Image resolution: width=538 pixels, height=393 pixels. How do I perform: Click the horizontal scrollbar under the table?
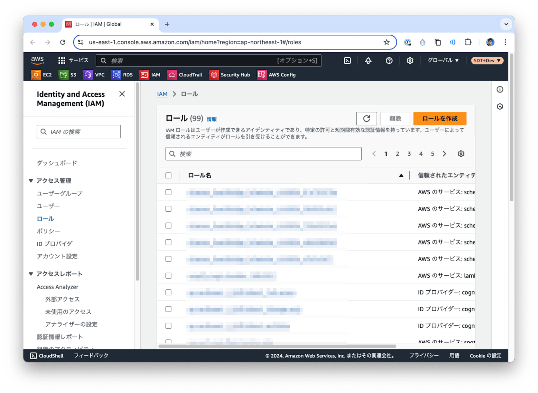[x=277, y=346]
